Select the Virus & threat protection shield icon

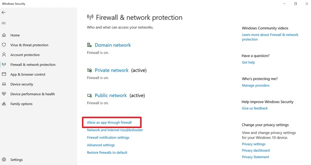(x=4, y=45)
